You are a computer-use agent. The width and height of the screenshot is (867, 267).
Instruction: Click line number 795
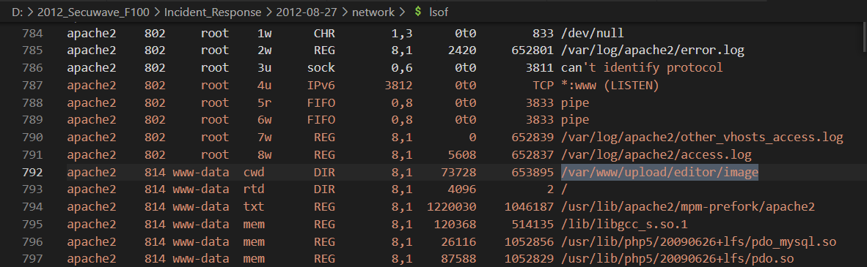32,225
